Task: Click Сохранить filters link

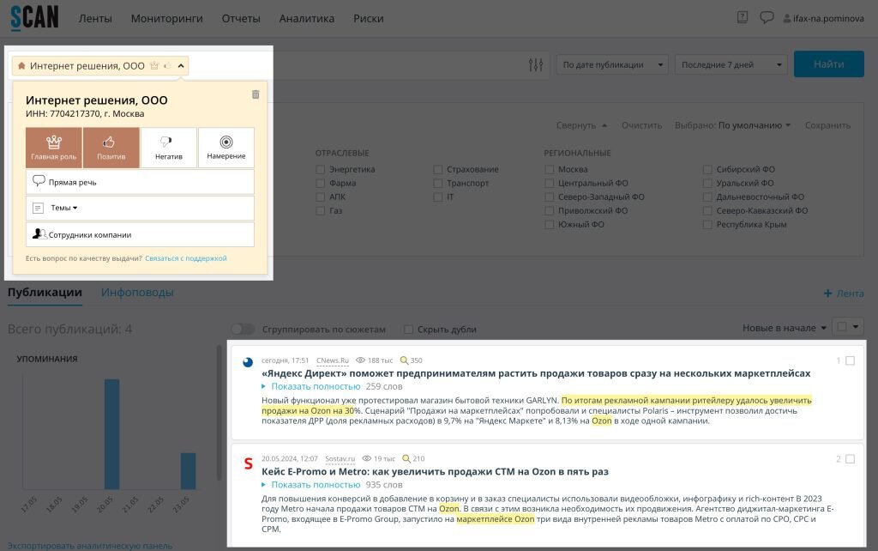Action: click(827, 125)
